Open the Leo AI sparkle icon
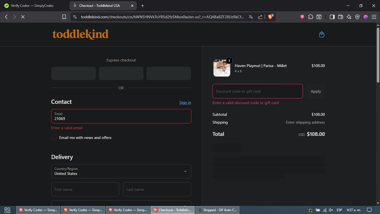Screen dimensions: 380x214 [x=349, y=17]
